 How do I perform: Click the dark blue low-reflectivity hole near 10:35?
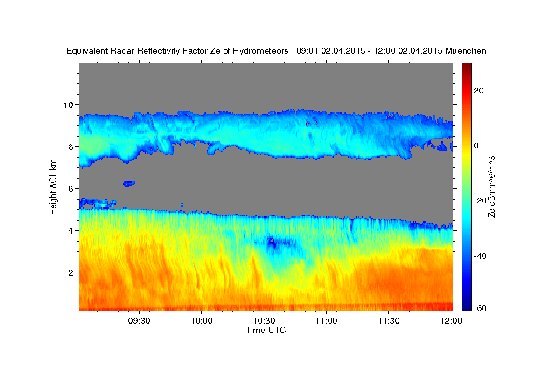click(275, 243)
